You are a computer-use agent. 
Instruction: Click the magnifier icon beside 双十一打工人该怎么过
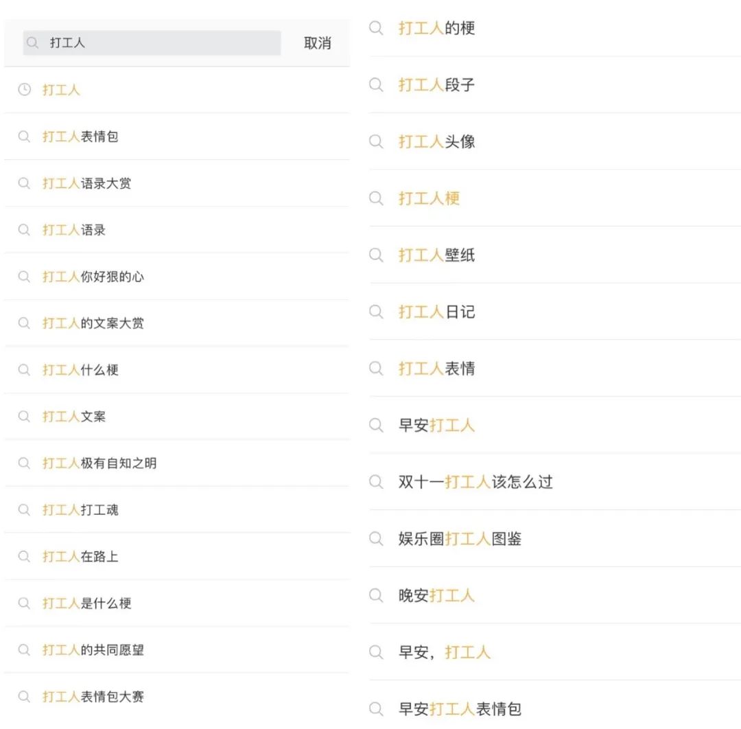tap(376, 482)
